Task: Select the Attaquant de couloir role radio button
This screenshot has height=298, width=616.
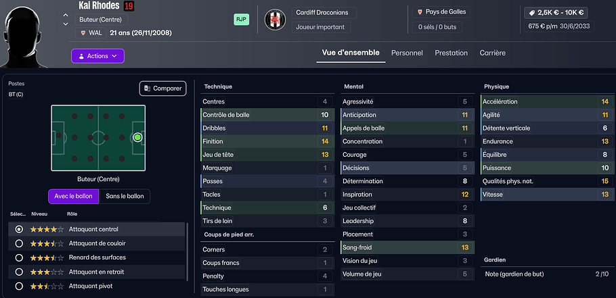Action: [19, 243]
